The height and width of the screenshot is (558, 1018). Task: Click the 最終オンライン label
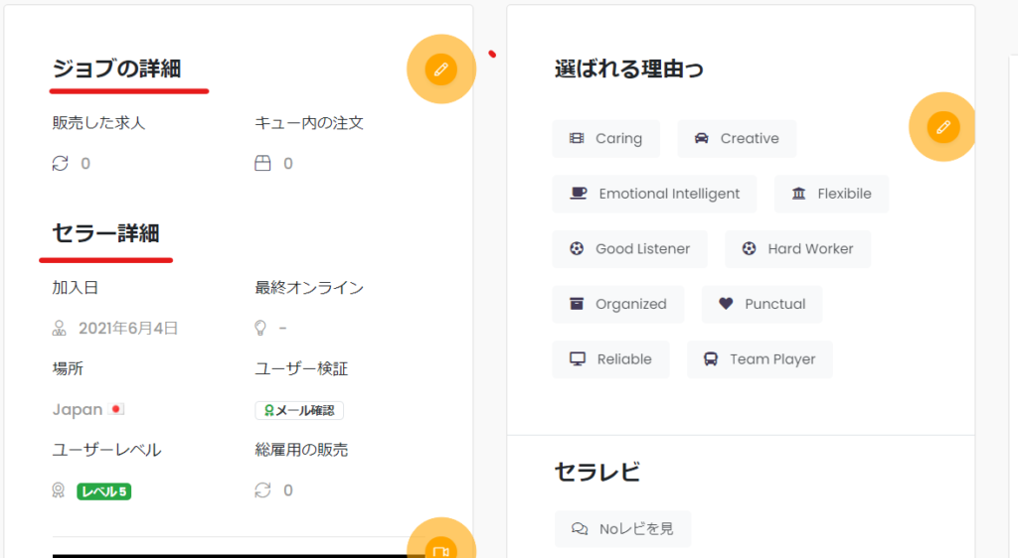tap(309, 287)
